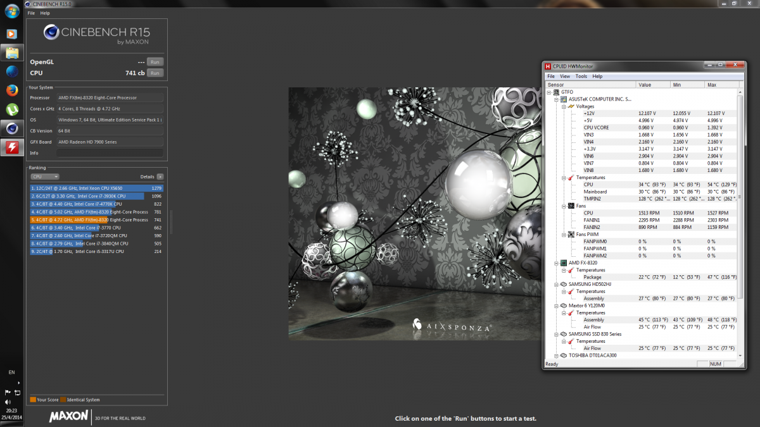
Task: Run the CPU benchmark
Action: pos(155,73)
